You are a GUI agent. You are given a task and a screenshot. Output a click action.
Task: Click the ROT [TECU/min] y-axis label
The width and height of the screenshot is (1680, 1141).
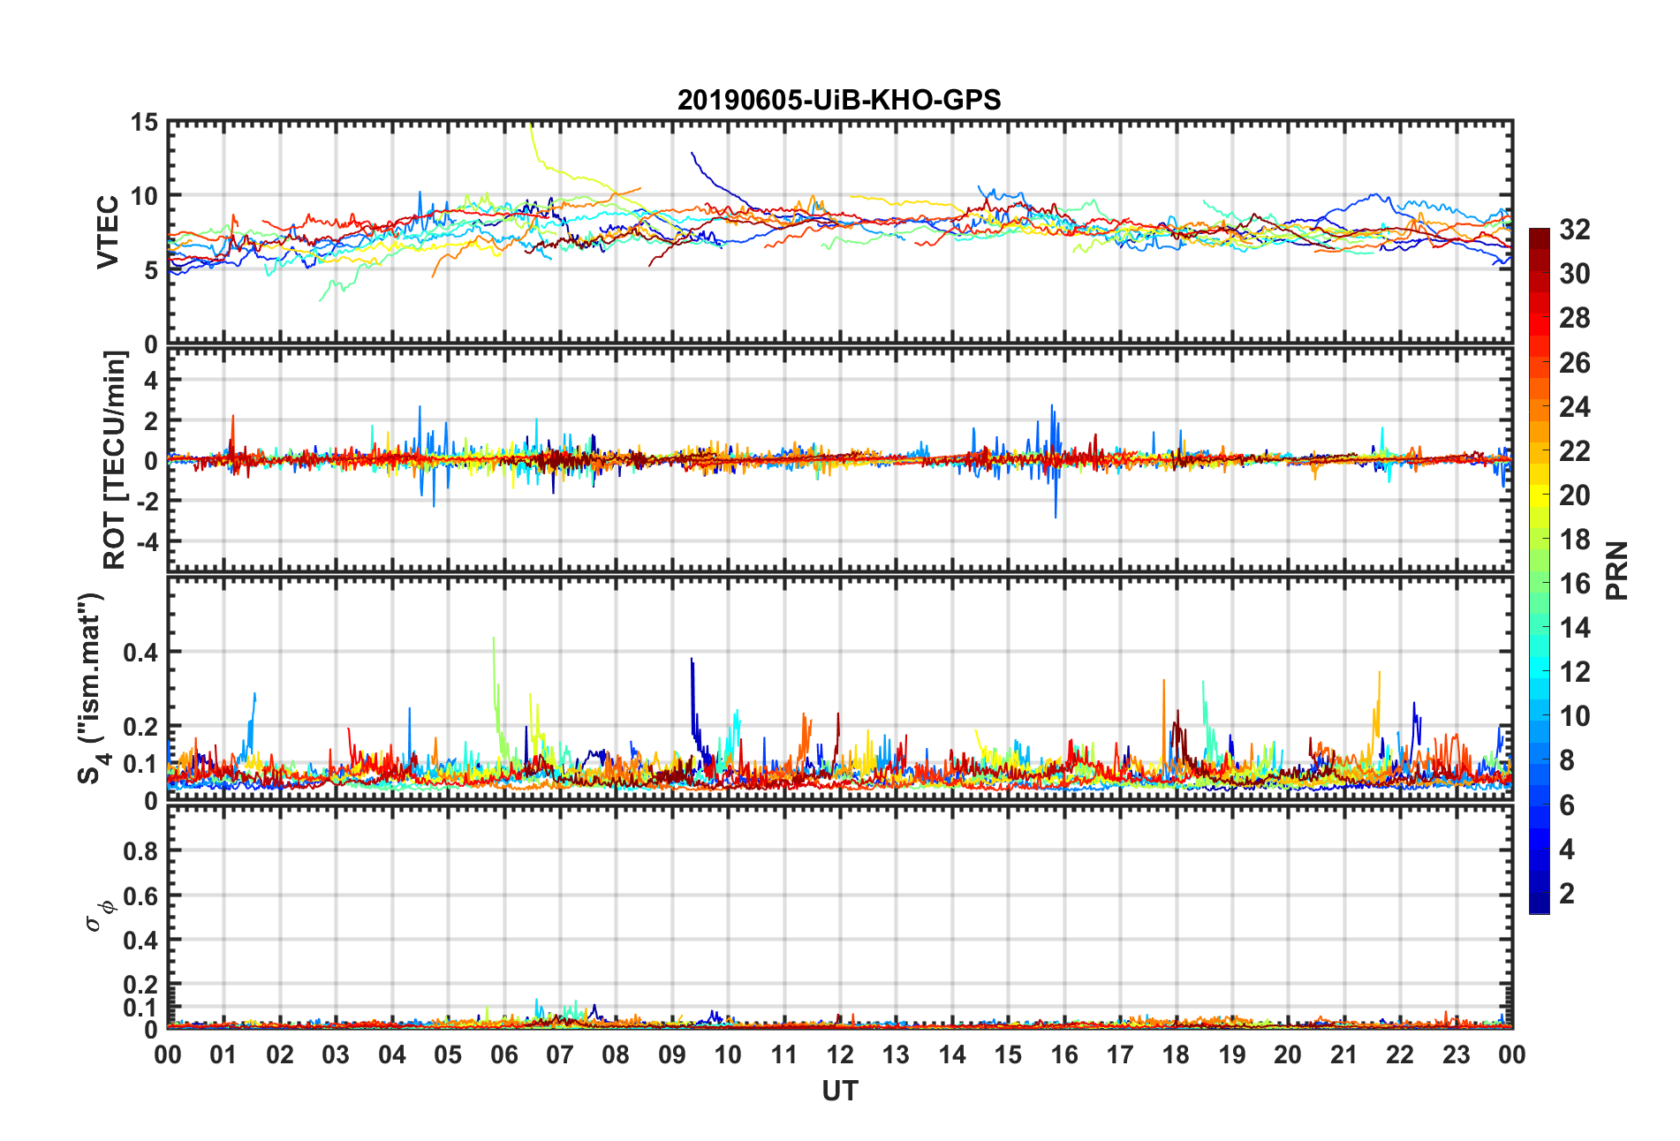pos(115,460)
